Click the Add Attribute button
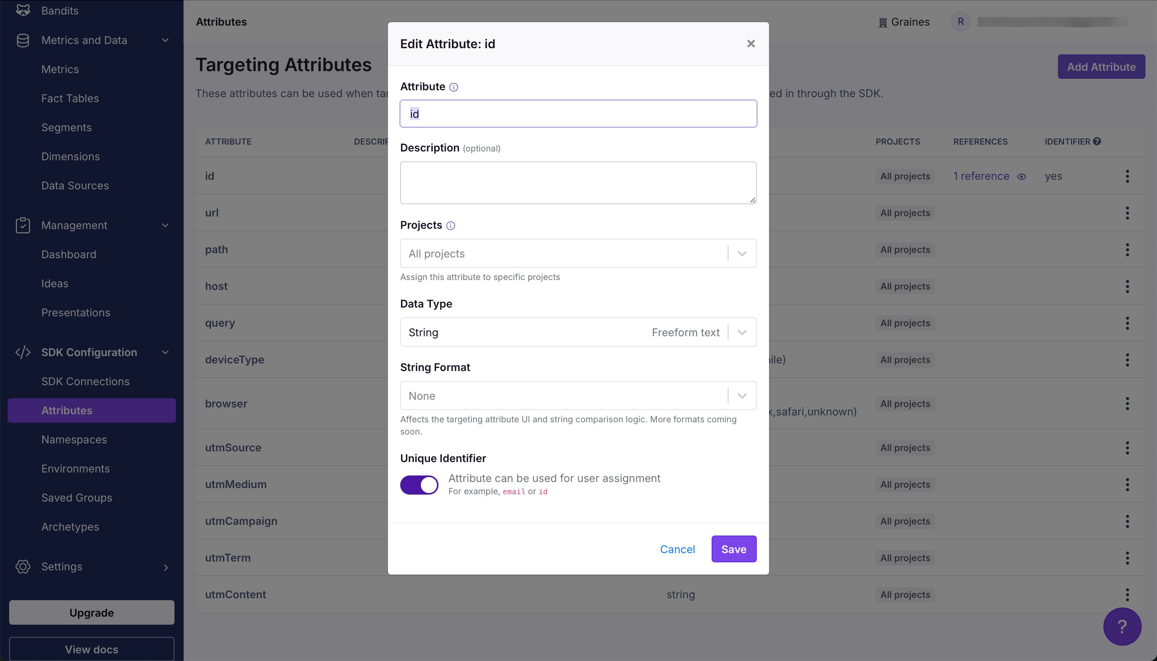The height and width of the screenshot is (661, 1157). pos(1101,67)
